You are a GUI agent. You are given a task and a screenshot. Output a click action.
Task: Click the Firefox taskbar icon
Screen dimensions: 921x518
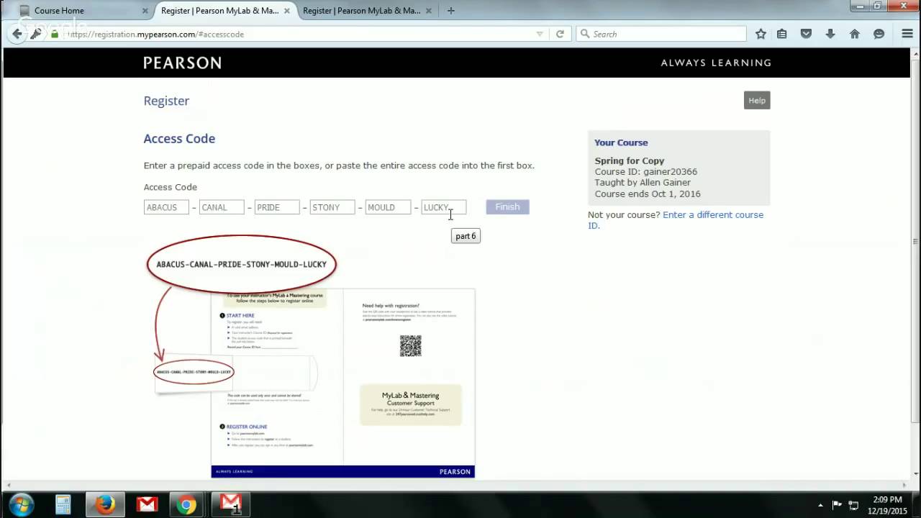[105, 504]
